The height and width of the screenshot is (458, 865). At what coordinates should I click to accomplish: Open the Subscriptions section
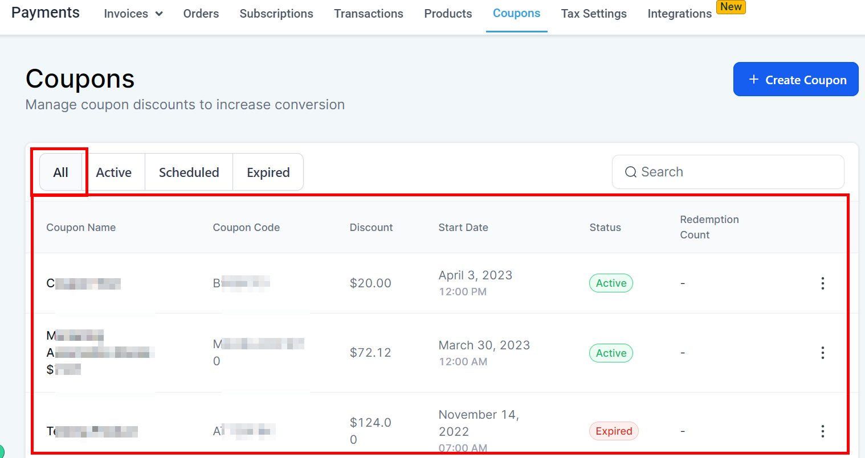276,14
